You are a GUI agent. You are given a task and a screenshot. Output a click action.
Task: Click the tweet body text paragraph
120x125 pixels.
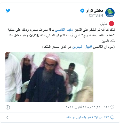click(61, 35)
